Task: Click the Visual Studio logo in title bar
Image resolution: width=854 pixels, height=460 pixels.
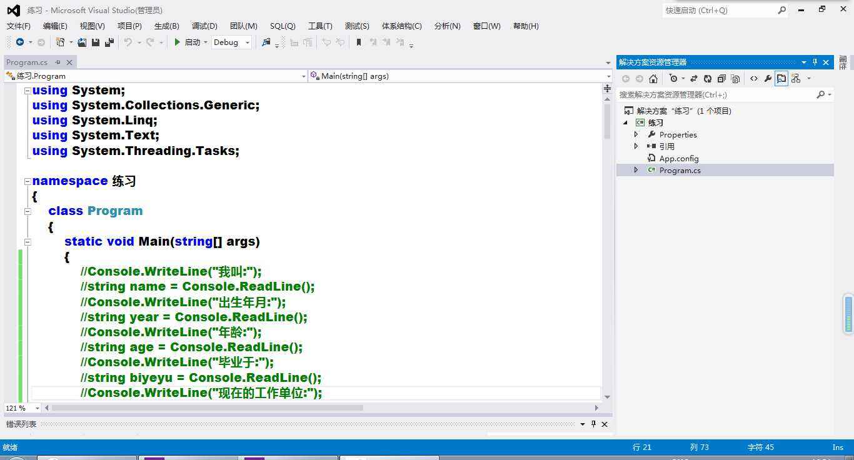Action: pos(13,10)
